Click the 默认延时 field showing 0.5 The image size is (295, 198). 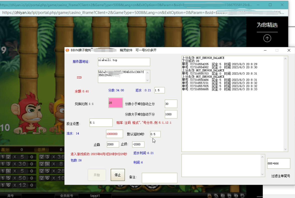[x=155, y=134]
